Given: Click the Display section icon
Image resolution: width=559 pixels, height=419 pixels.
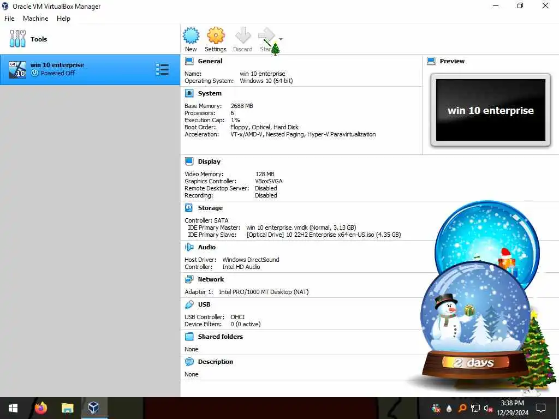Looking at the screenshot, I should tap(189, 161).
